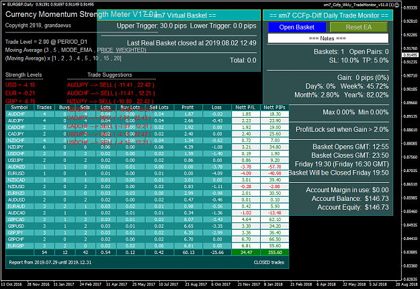Select the 'Lower Trigger: 0.0 pips' text
Screen dimensions: 420x289
[223, 26]
